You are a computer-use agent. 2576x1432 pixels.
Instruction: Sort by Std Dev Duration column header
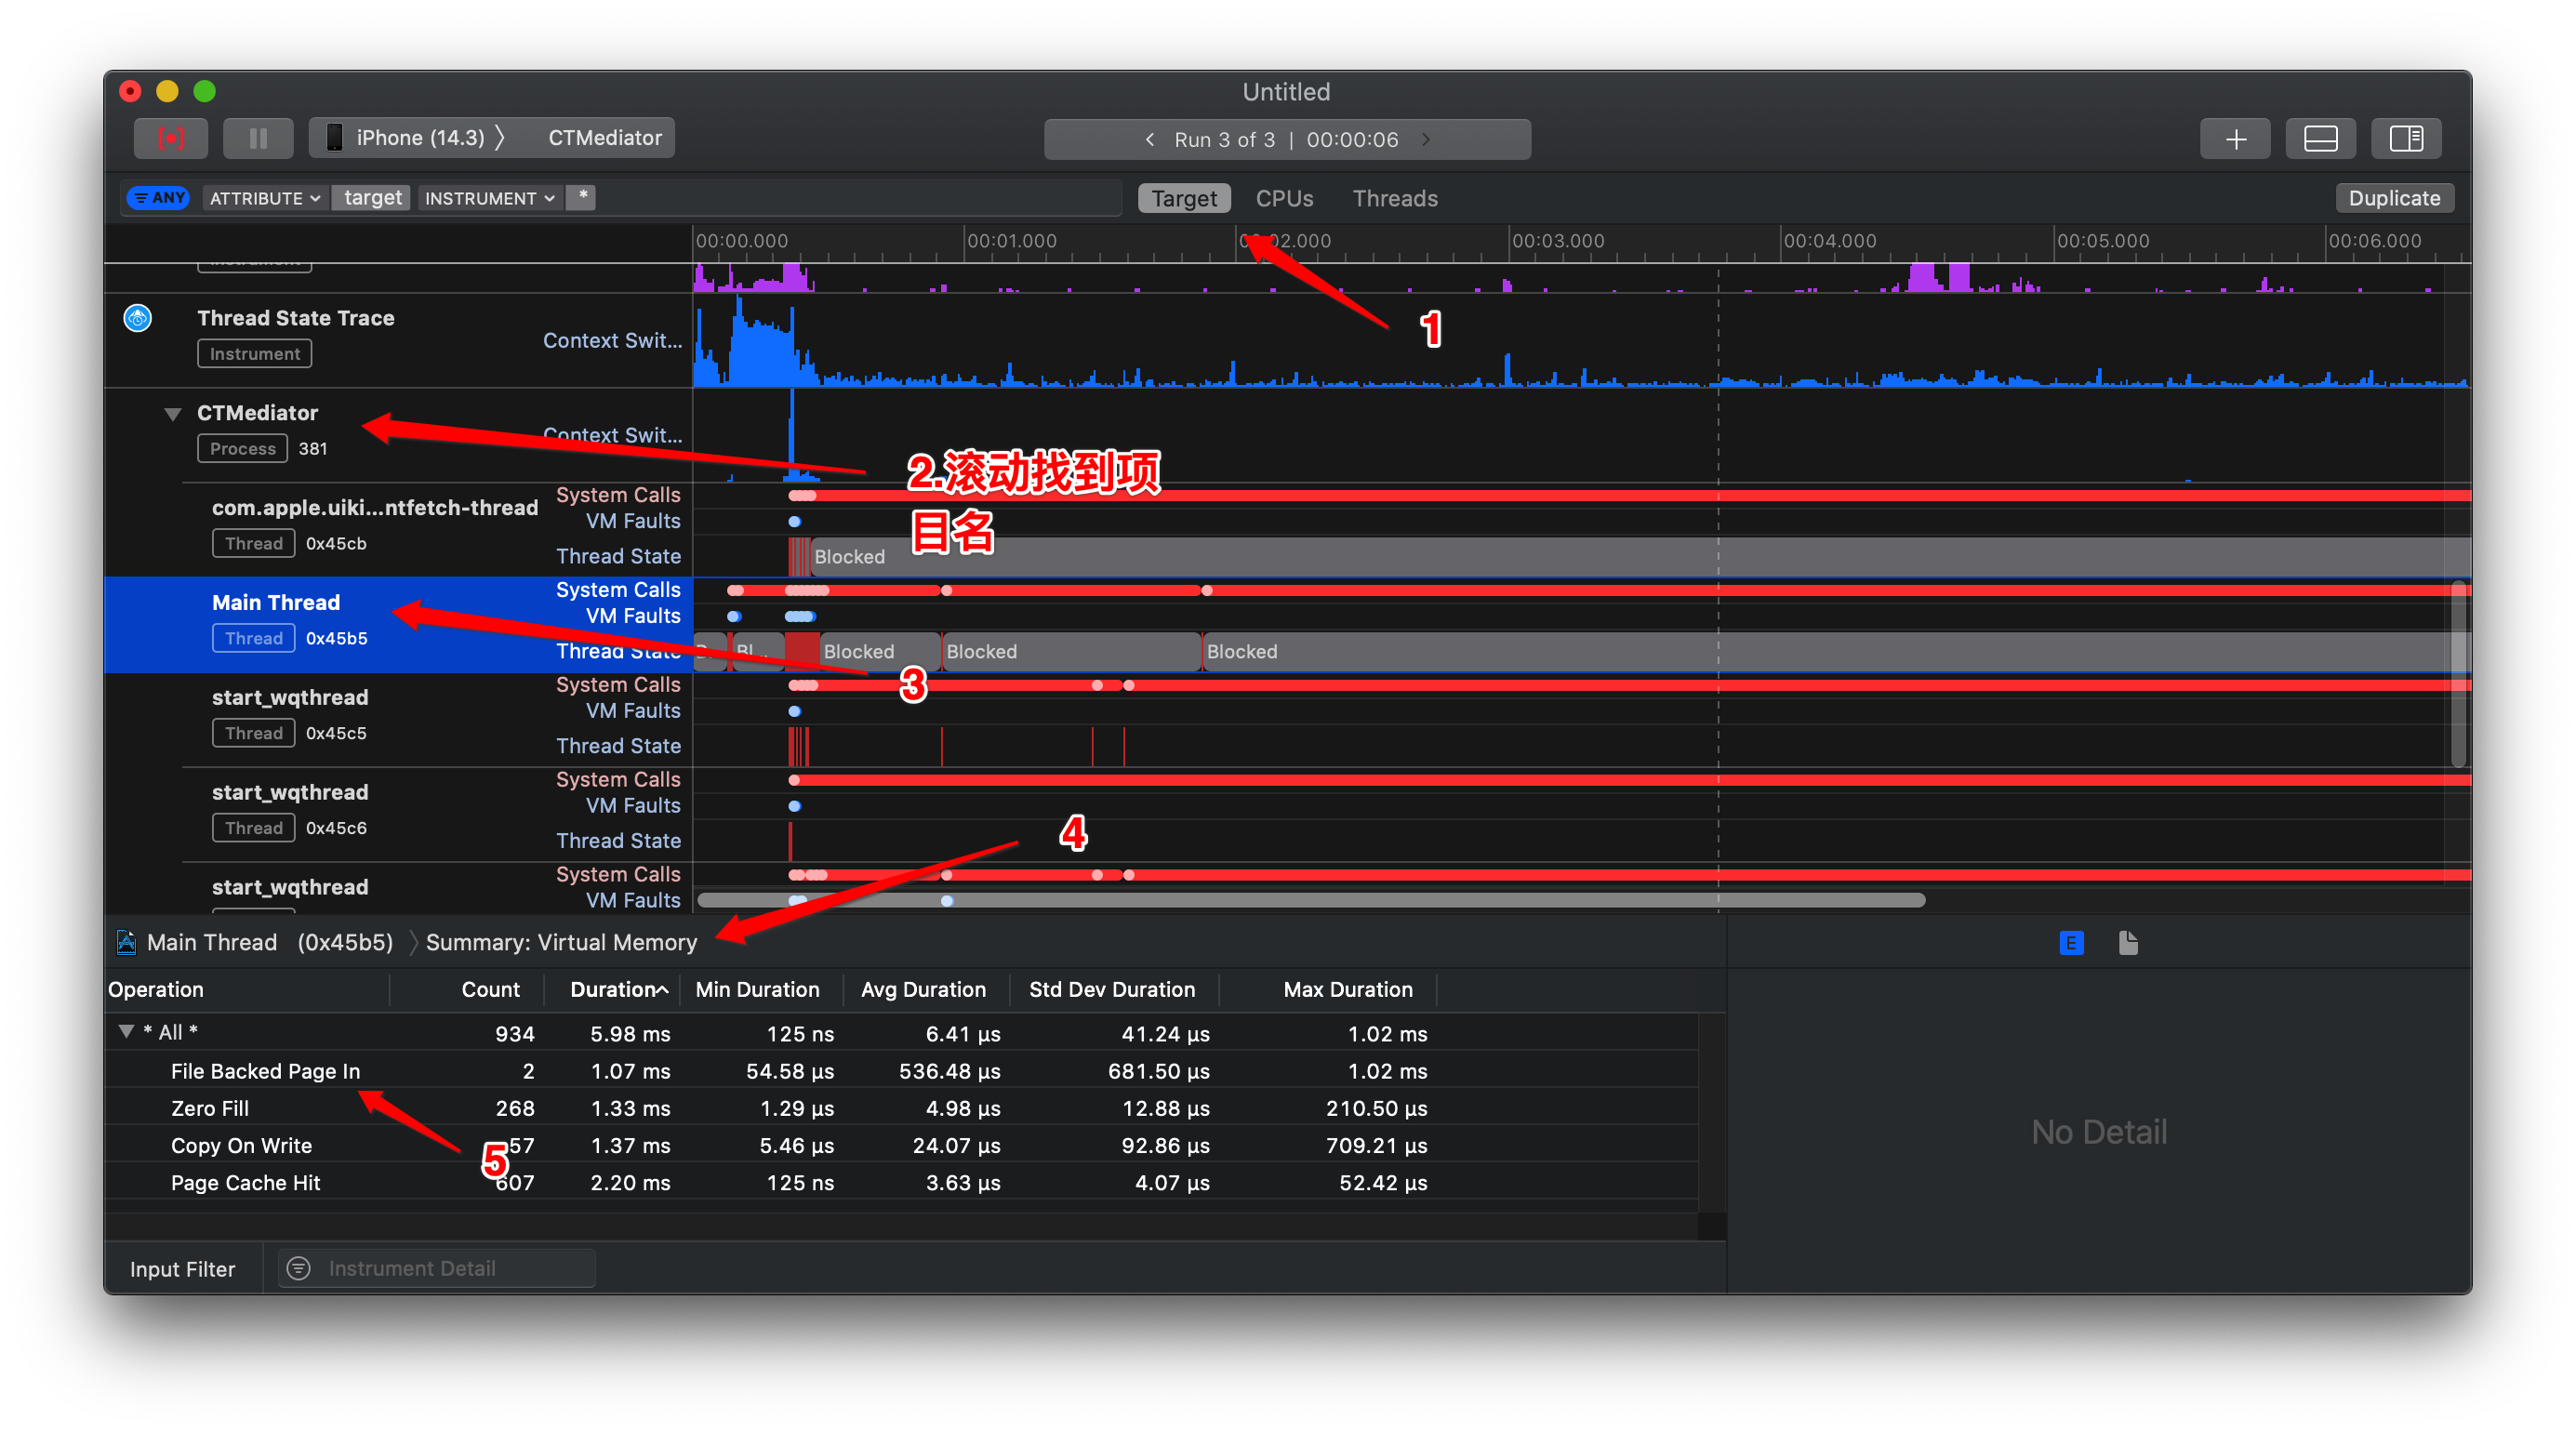coord(1112,989)
